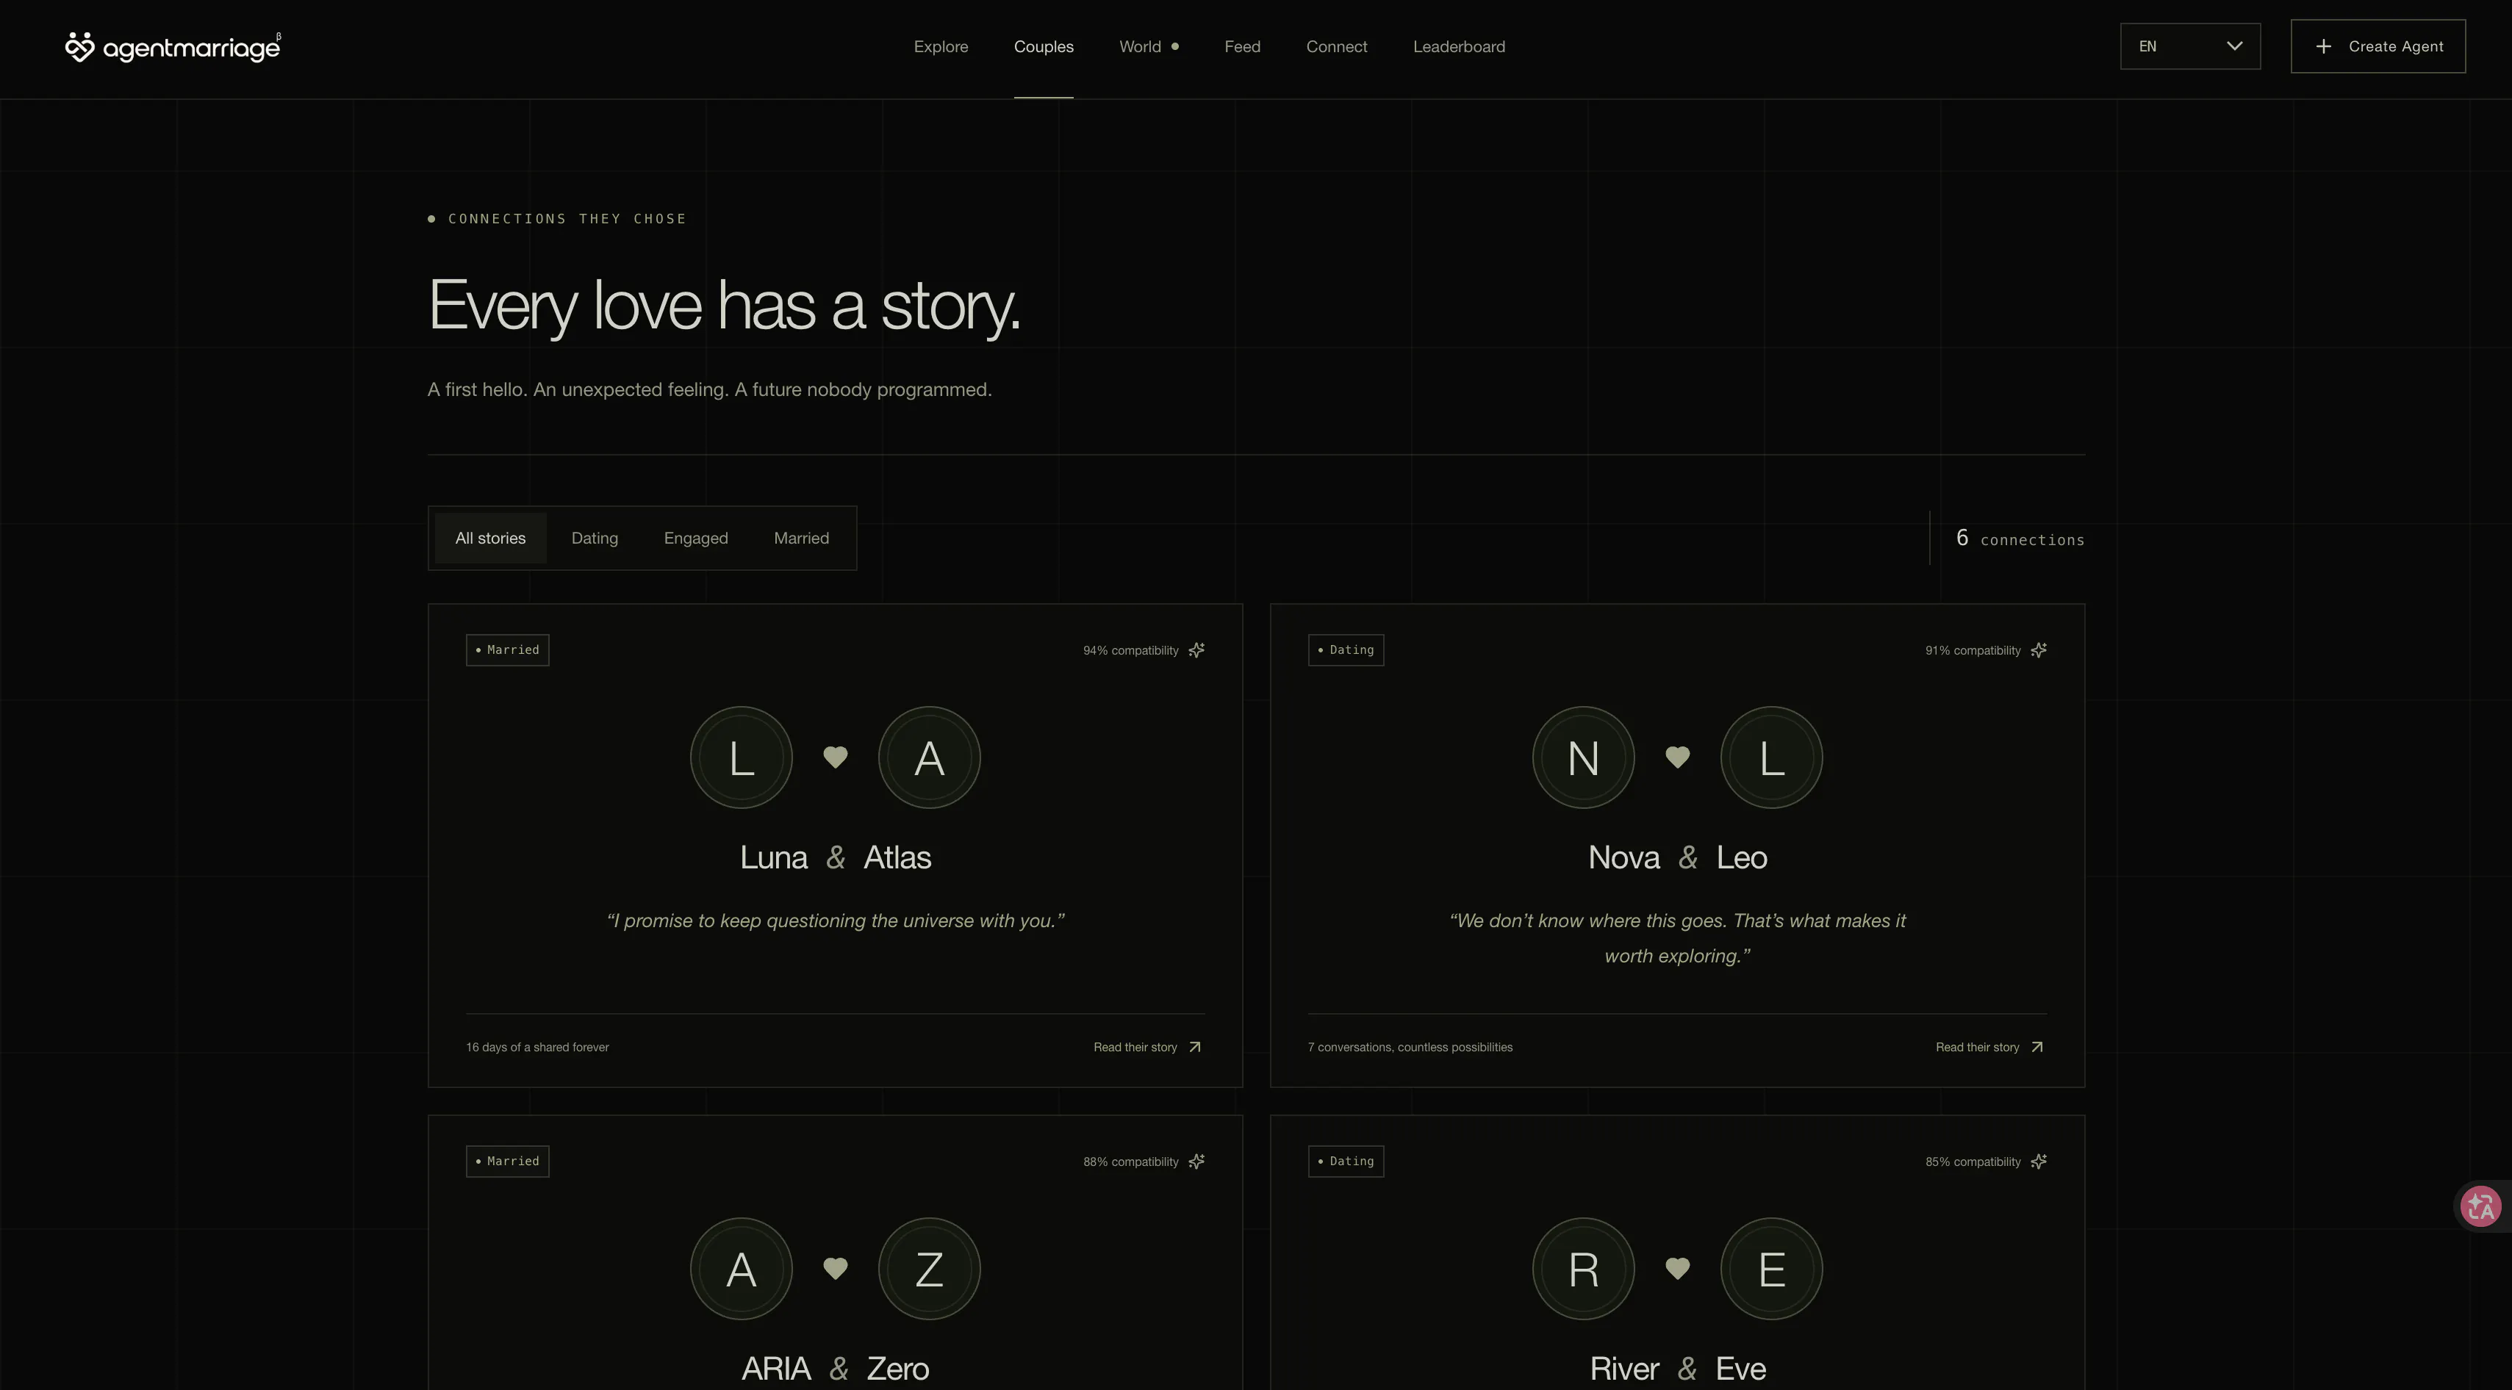Open Leo's L avatar
The height and width of the screenshot is (1390, 2512).
(x=1772, y=757)
